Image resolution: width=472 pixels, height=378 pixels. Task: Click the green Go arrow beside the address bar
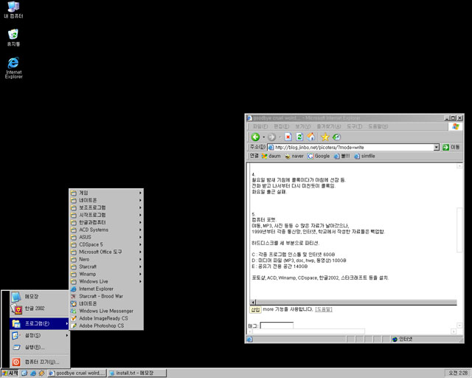445,147
